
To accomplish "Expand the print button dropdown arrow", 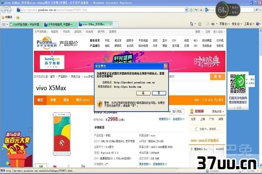I will [x=217, y=24].
